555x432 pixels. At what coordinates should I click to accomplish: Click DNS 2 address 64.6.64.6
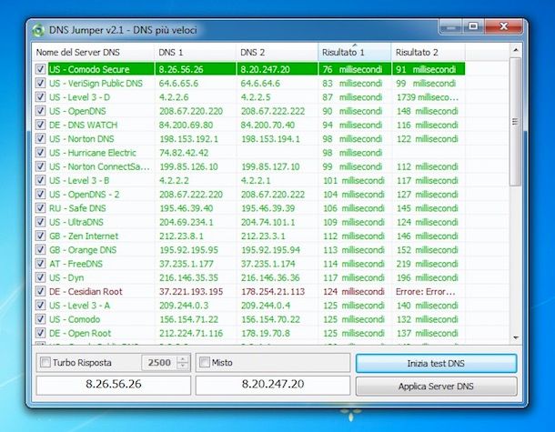260,84
